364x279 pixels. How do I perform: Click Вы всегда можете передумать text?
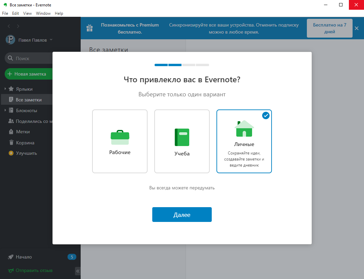coord(182,188)
